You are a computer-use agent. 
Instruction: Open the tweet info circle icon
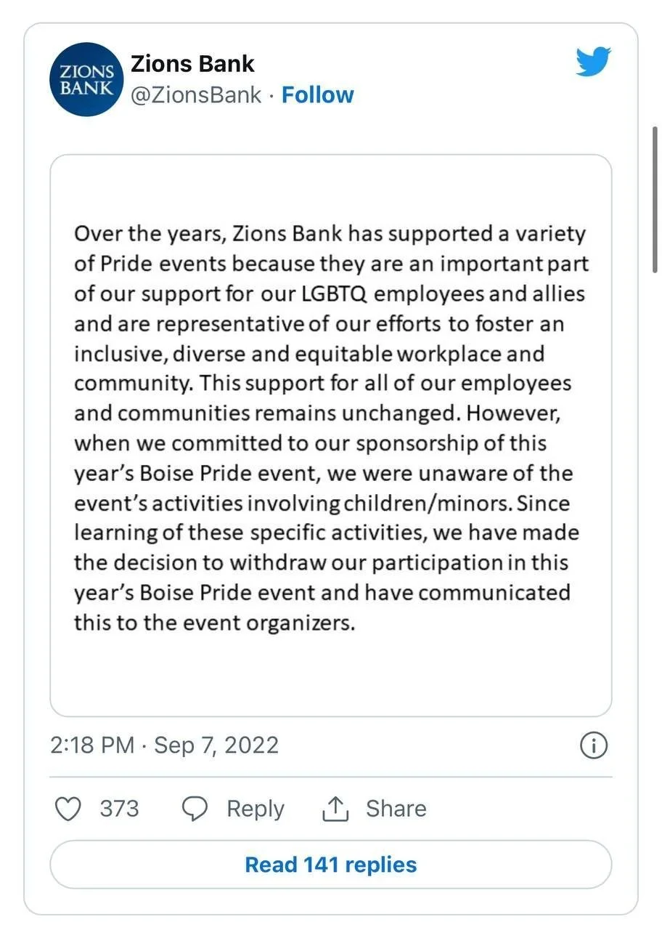pyautogui.click(x=594, y=745)
